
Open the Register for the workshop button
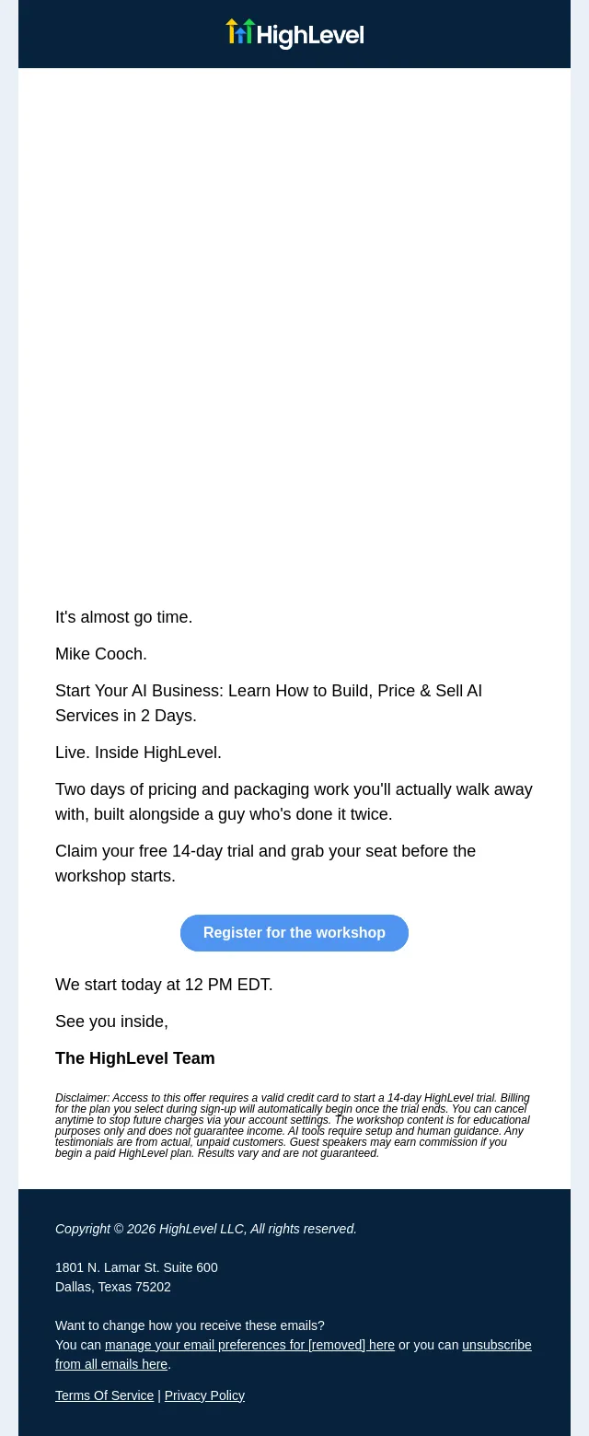(294, 933)
